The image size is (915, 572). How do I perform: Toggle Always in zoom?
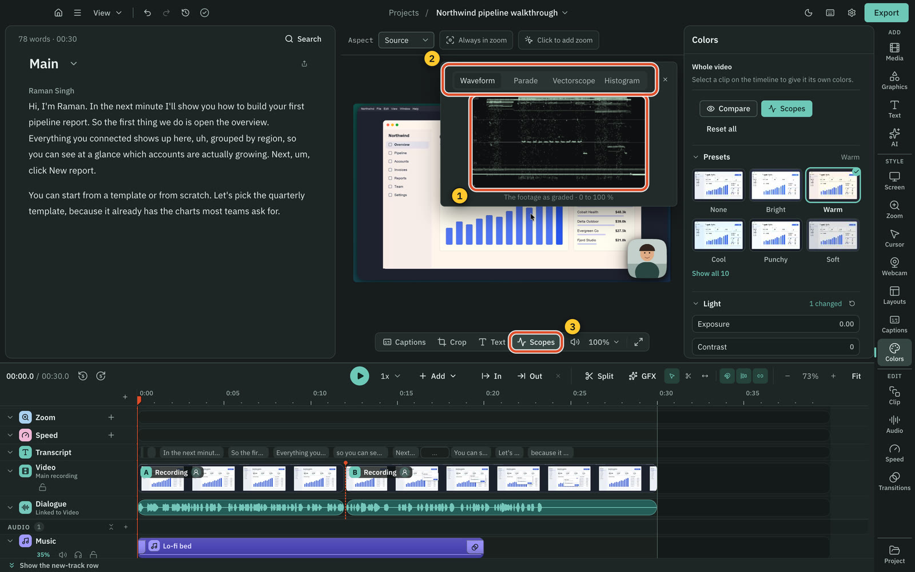click(x=476, y=40)
